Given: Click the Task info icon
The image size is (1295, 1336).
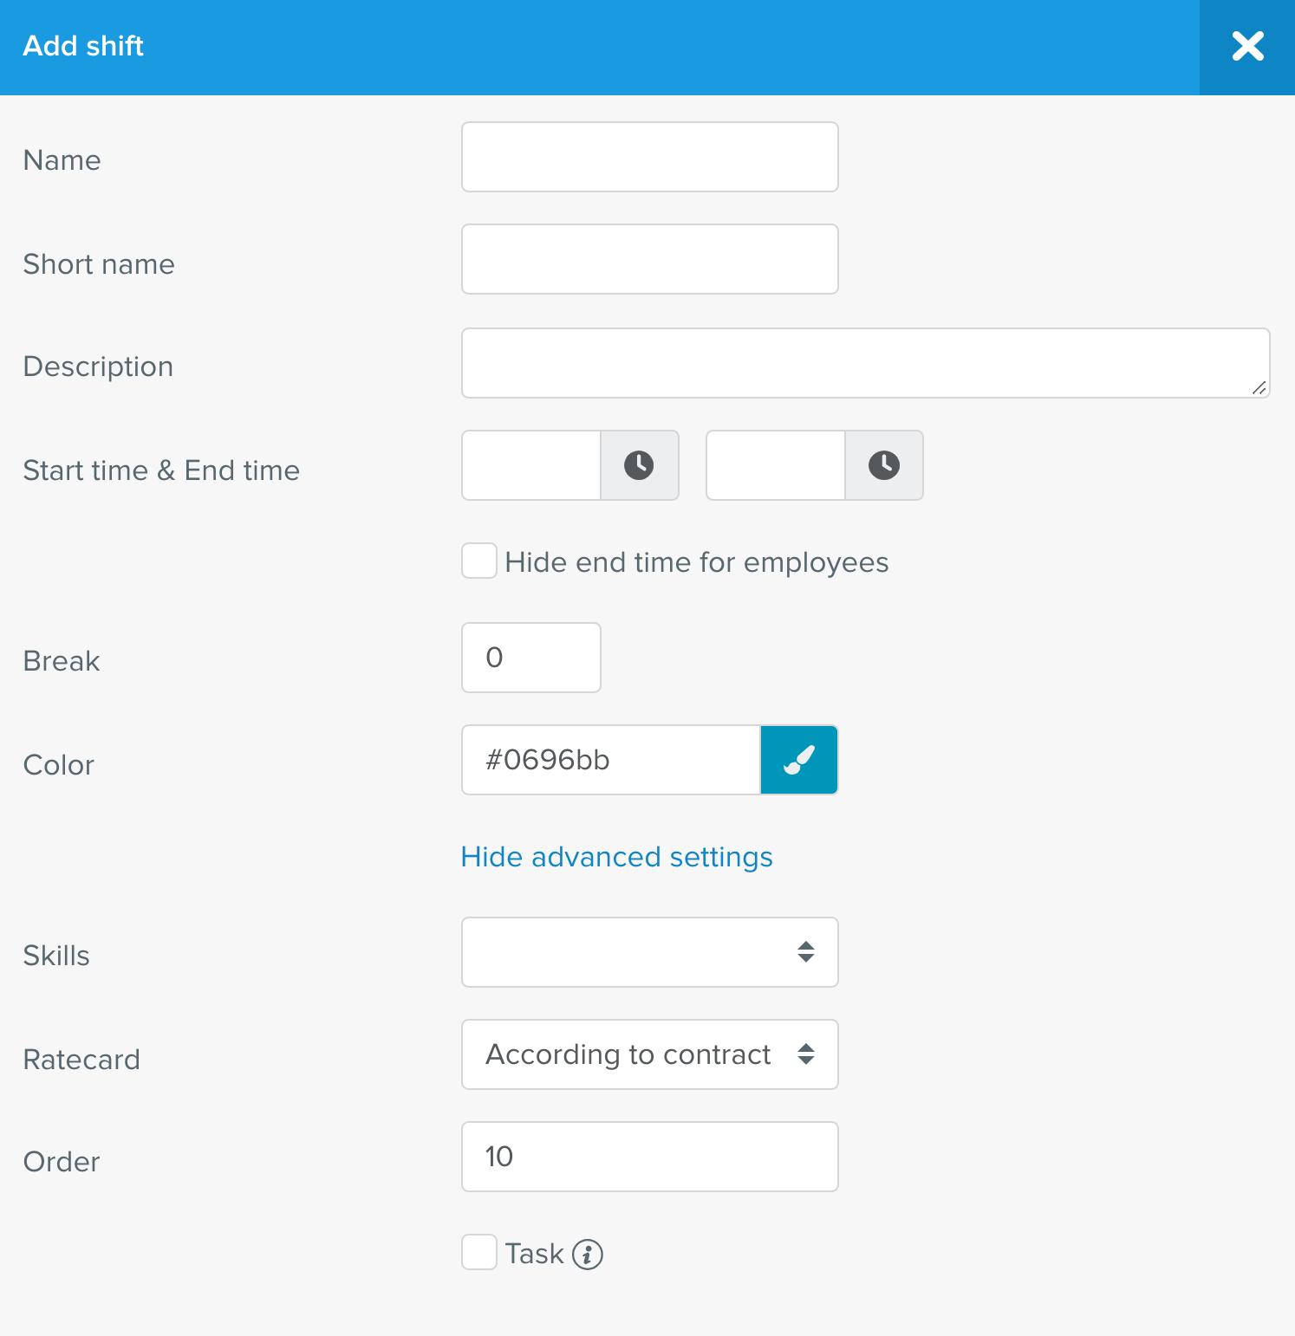Looking at the screenshot, I should pyautogui.click(x=587, y=1254).
